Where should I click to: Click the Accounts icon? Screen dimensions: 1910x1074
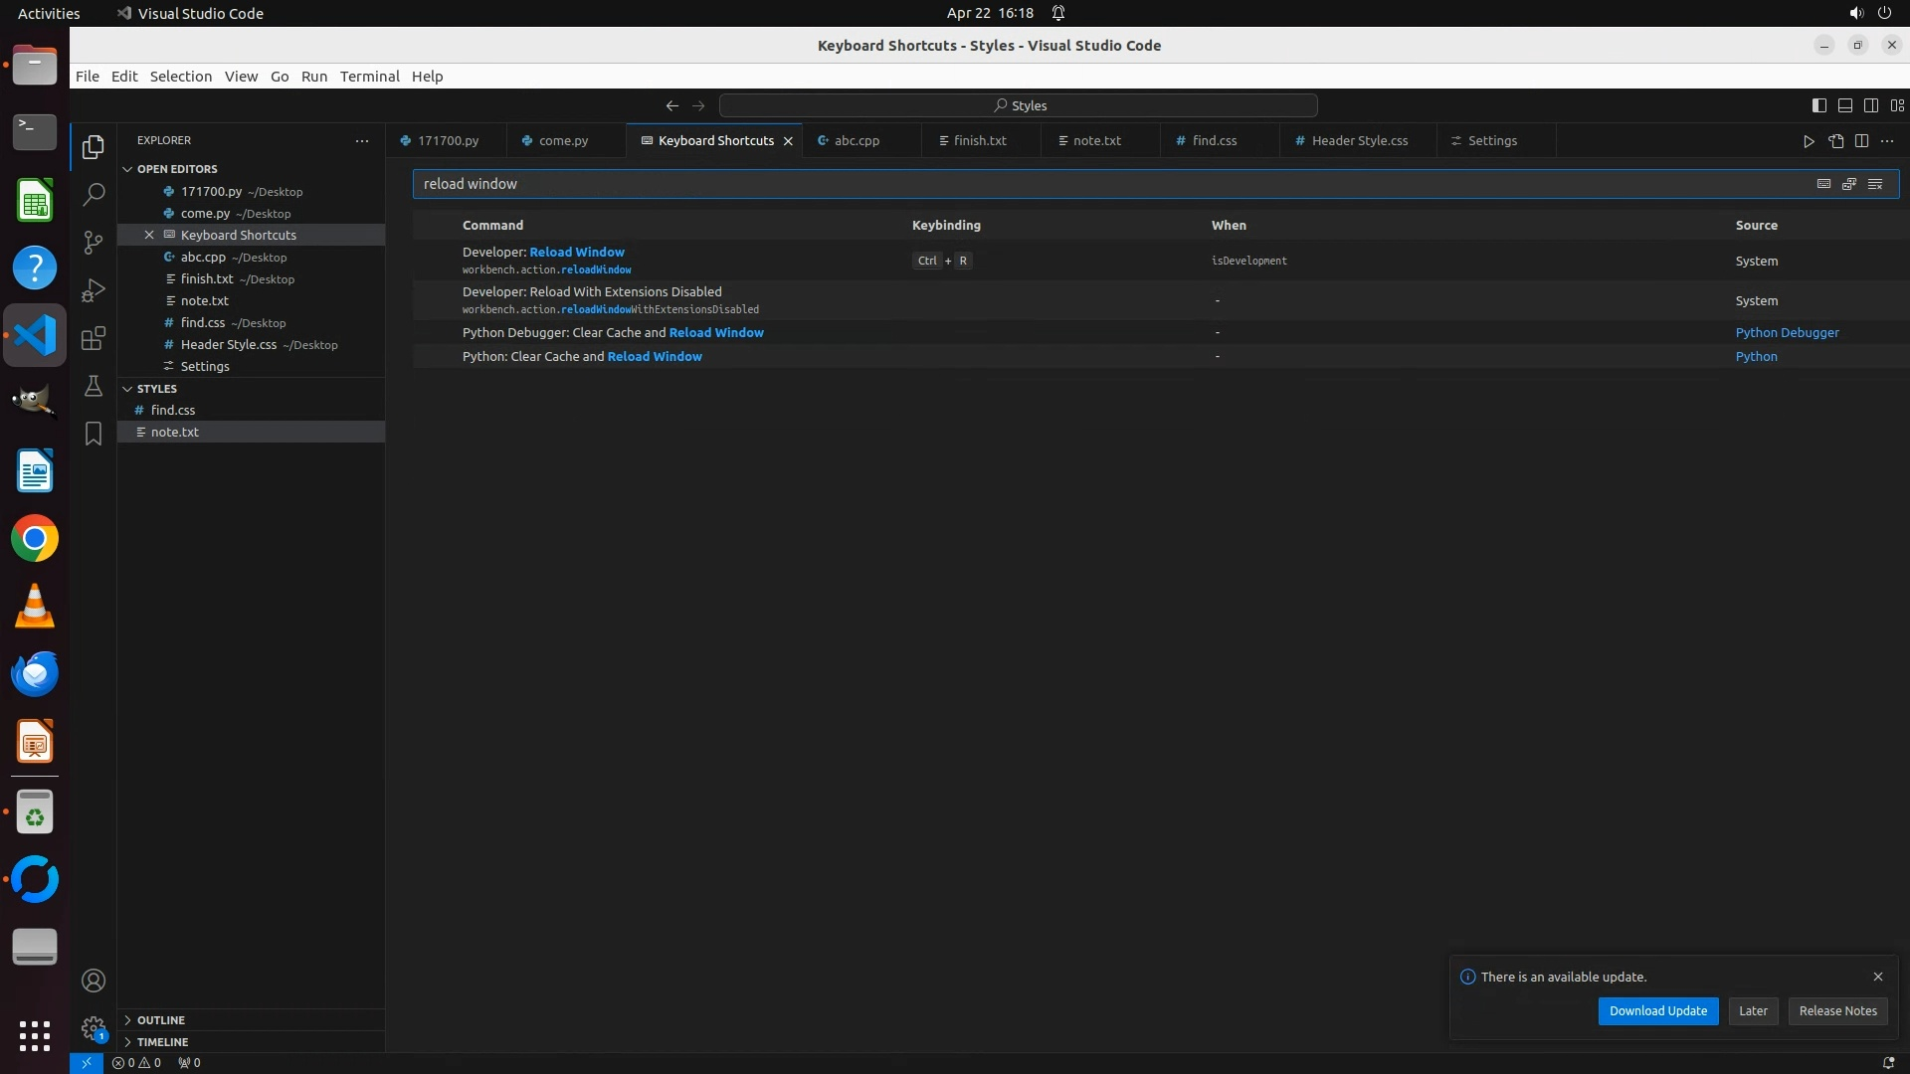pyautogui.click(x=94, y=981)
